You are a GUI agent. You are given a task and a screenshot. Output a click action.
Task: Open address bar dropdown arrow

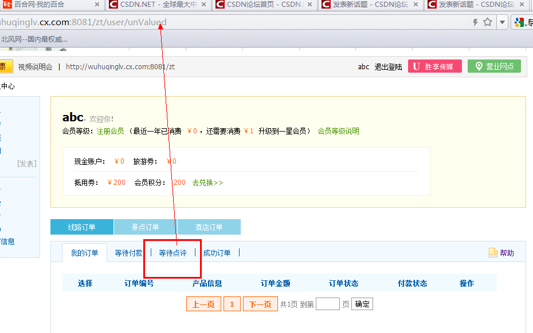tap(502, 22)
